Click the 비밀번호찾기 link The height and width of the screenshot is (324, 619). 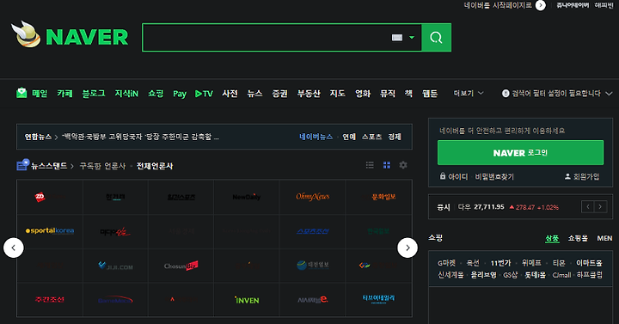coord(494,177)
